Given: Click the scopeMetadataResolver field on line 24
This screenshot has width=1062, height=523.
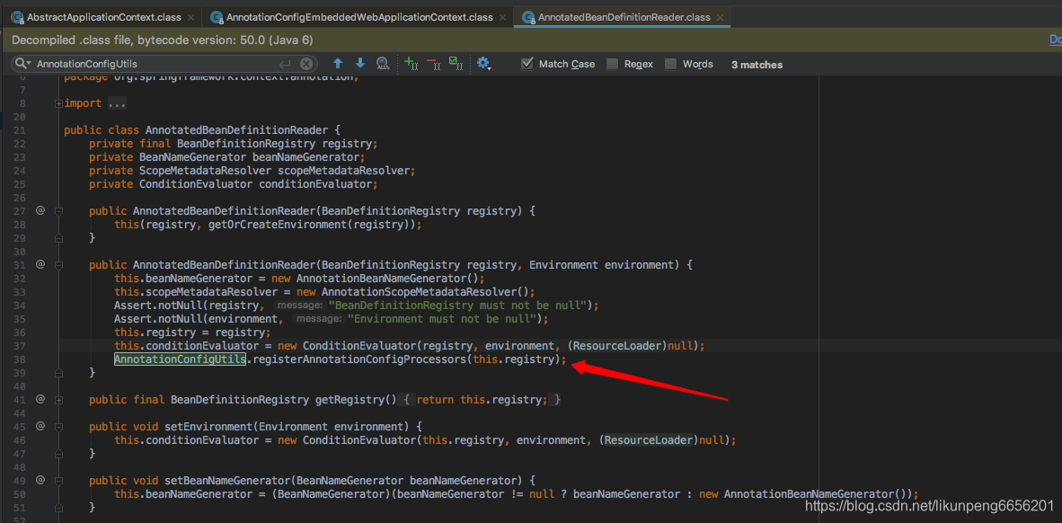Looking at the screenshot, I should [342, 171].
